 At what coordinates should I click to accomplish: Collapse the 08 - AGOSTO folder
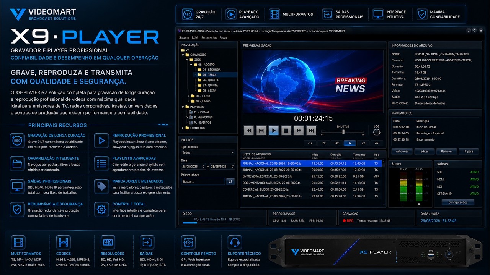(x=191, y=65)
